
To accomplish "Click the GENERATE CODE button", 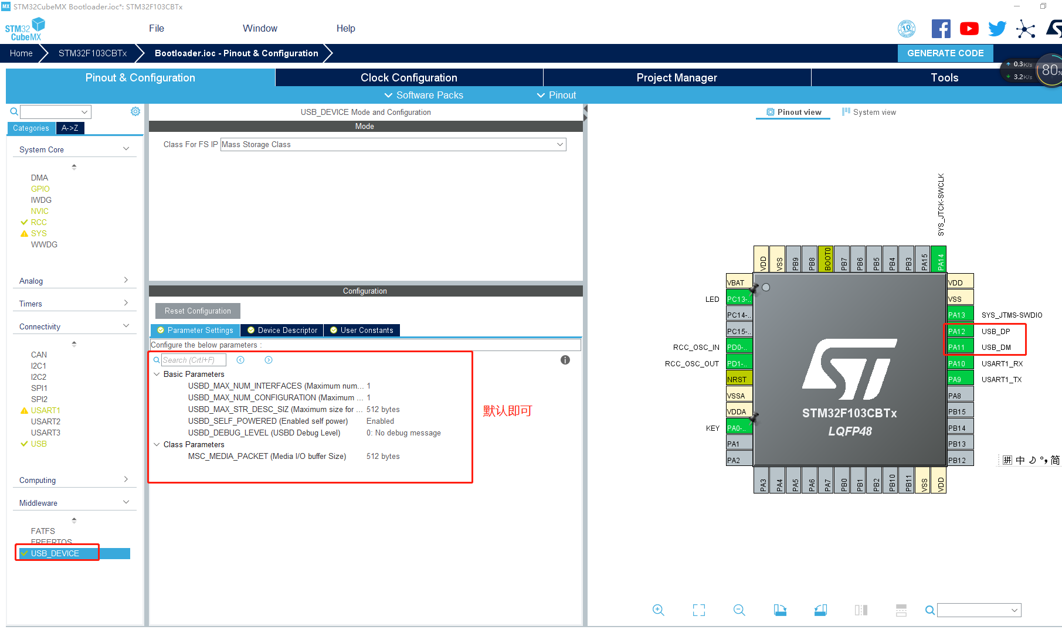I will (945, 53).
